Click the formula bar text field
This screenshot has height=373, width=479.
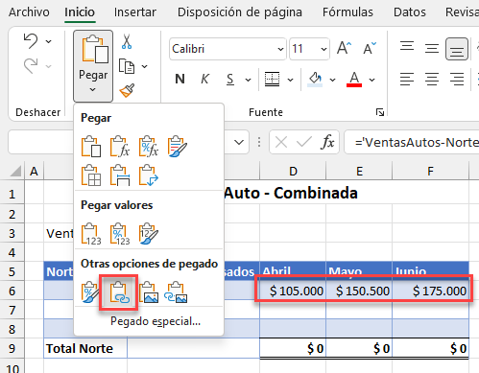click(x=412, y=142)
